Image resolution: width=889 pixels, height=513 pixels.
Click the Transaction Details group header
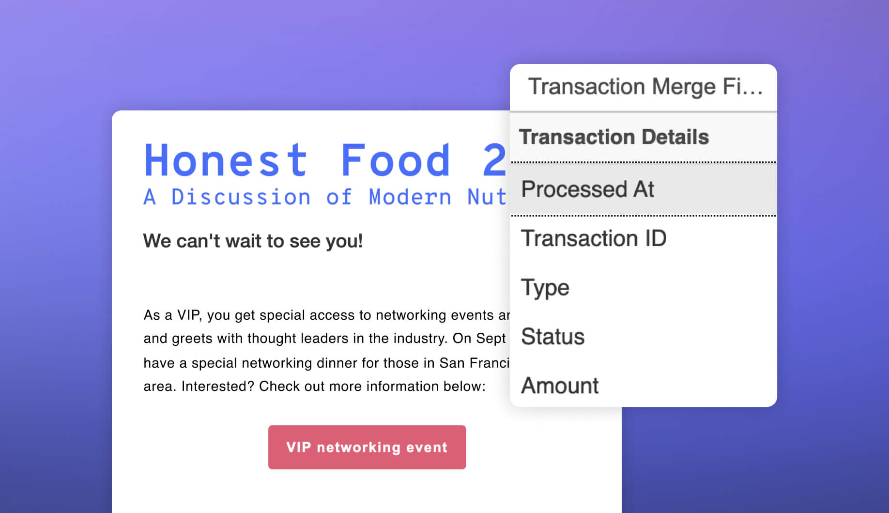(615, 137)
